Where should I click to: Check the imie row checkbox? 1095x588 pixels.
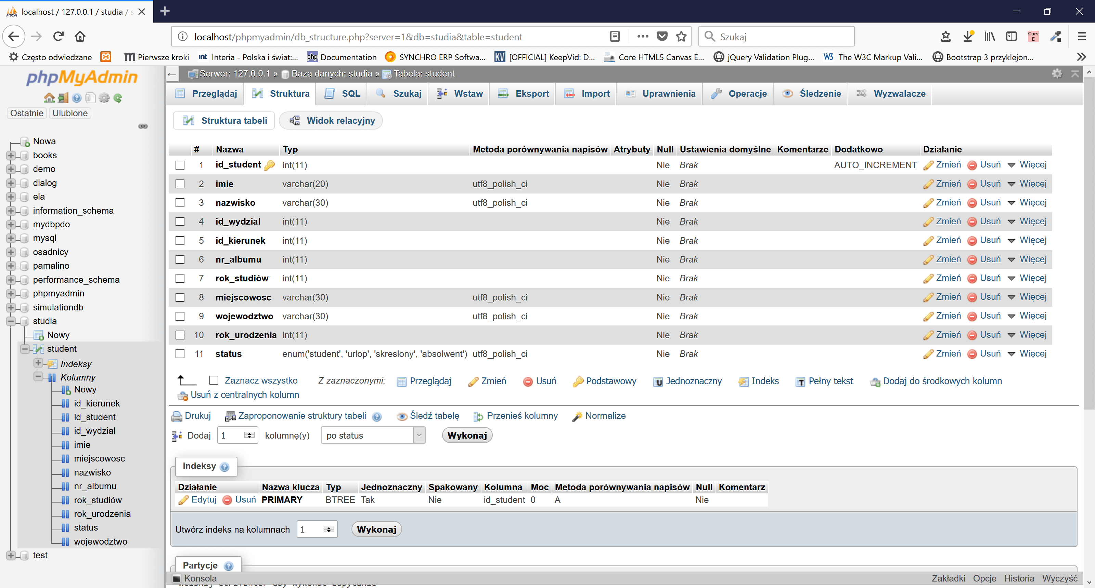pyautogui.click(x=180, y=184)
